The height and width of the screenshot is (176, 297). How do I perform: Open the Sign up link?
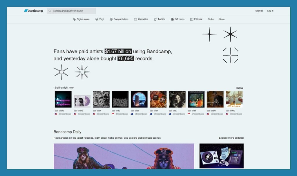pyautogui.click(x=259, y=11)
